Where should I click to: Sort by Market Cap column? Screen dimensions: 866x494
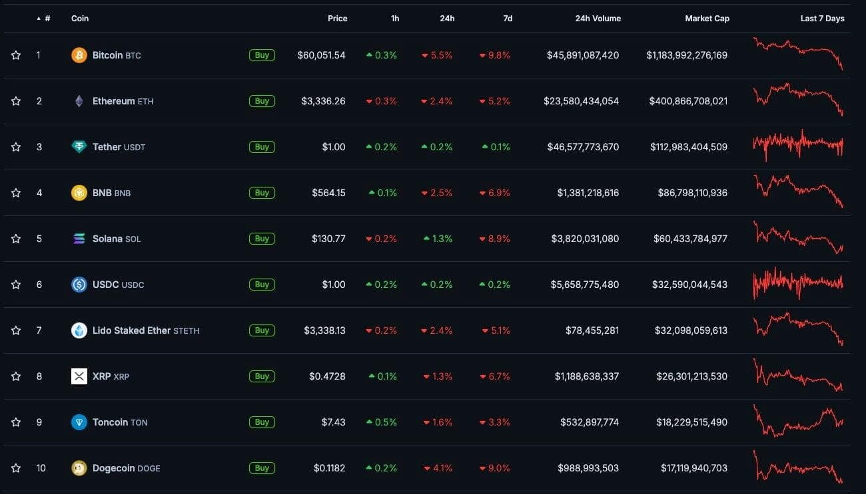707,19
